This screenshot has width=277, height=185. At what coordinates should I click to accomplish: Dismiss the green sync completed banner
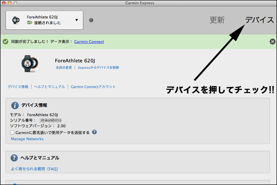point(272,42)
